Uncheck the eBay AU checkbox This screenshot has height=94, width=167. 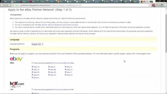(x=32, y=69)
